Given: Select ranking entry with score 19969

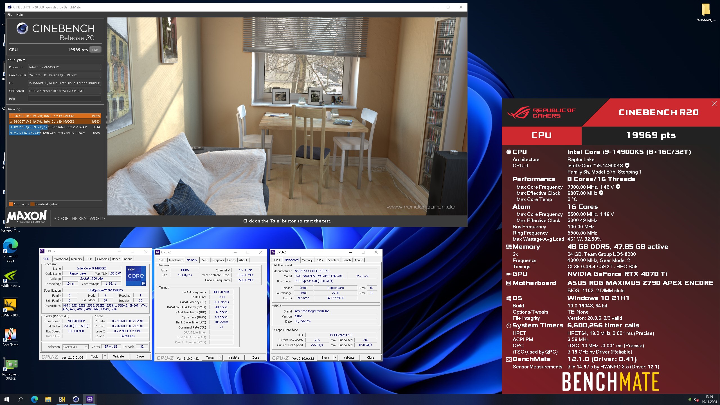Looking at the screenshot, I should pos(55,116).
